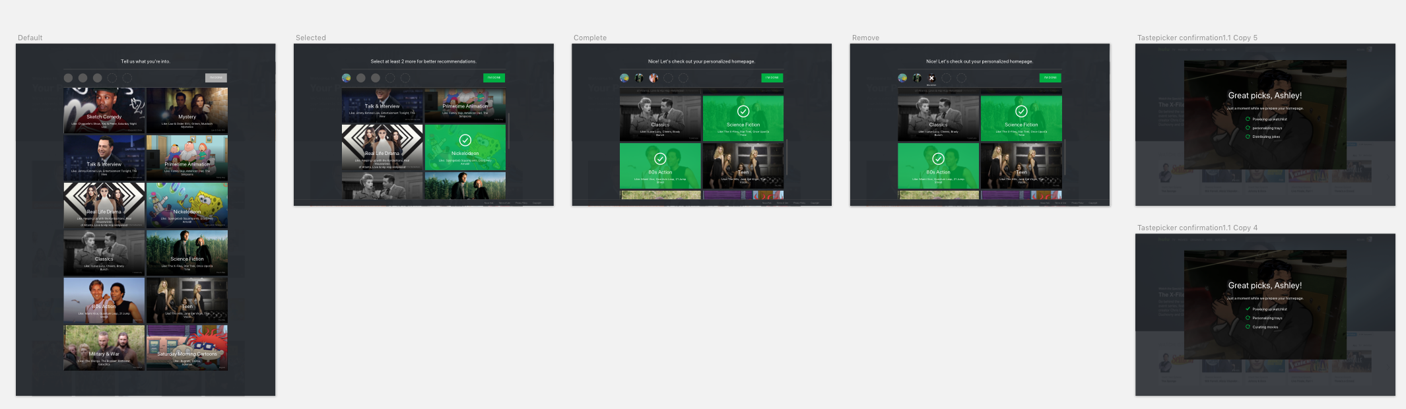Open Sketch Comedy tile in Default artboard
The image size is (1406, 409).
(x=104, y=110)
